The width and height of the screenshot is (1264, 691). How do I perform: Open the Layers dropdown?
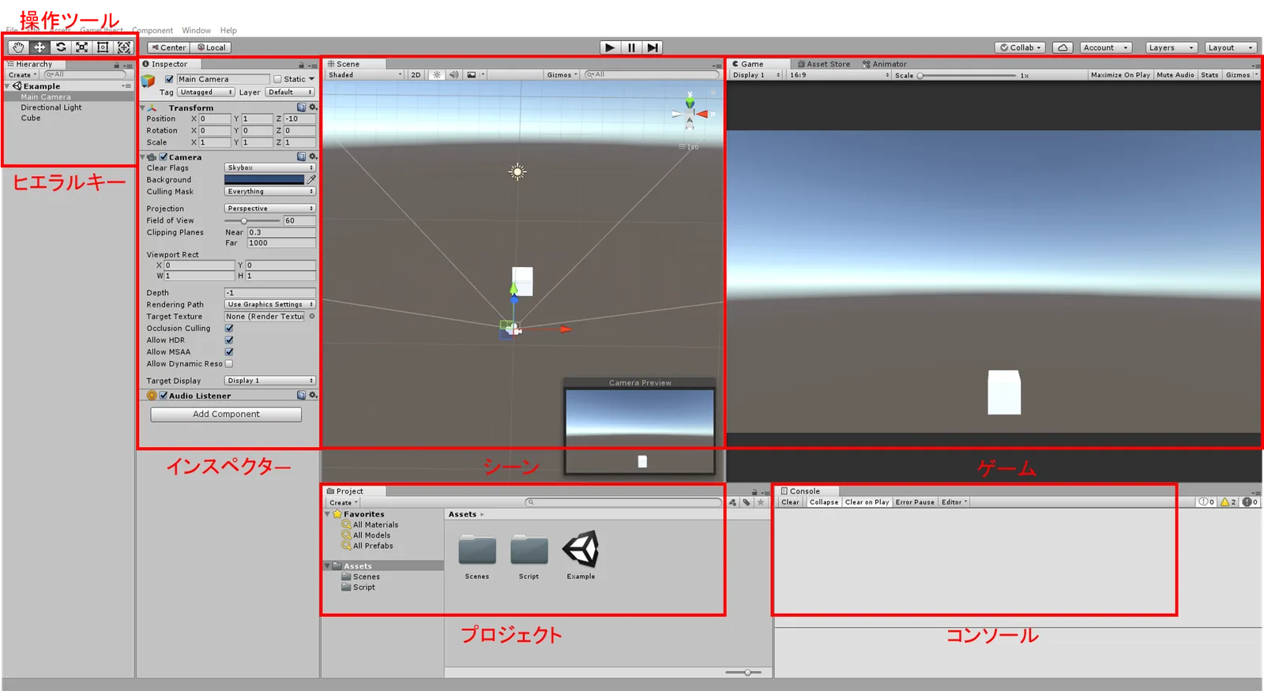point(1172,47)
